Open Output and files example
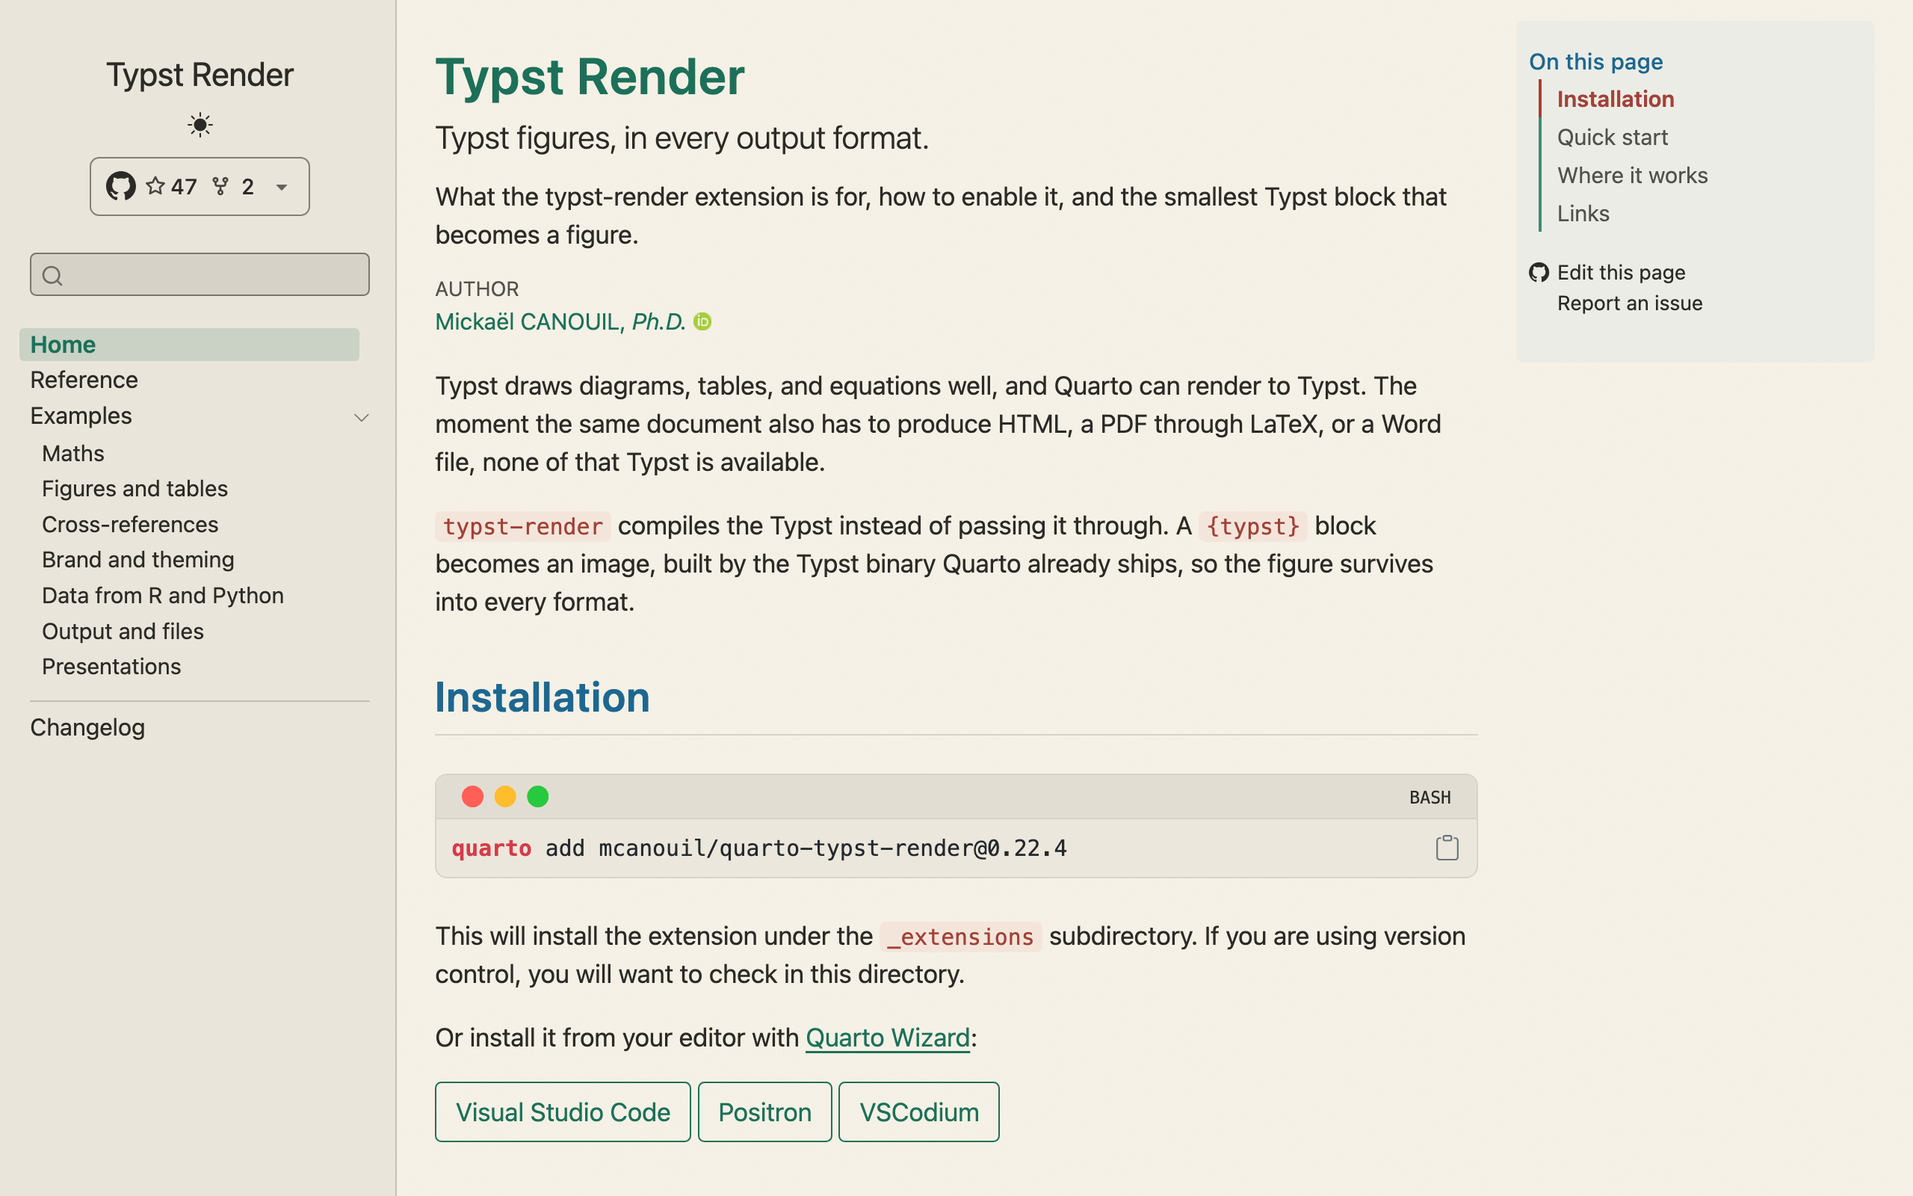 pos(123,631)
